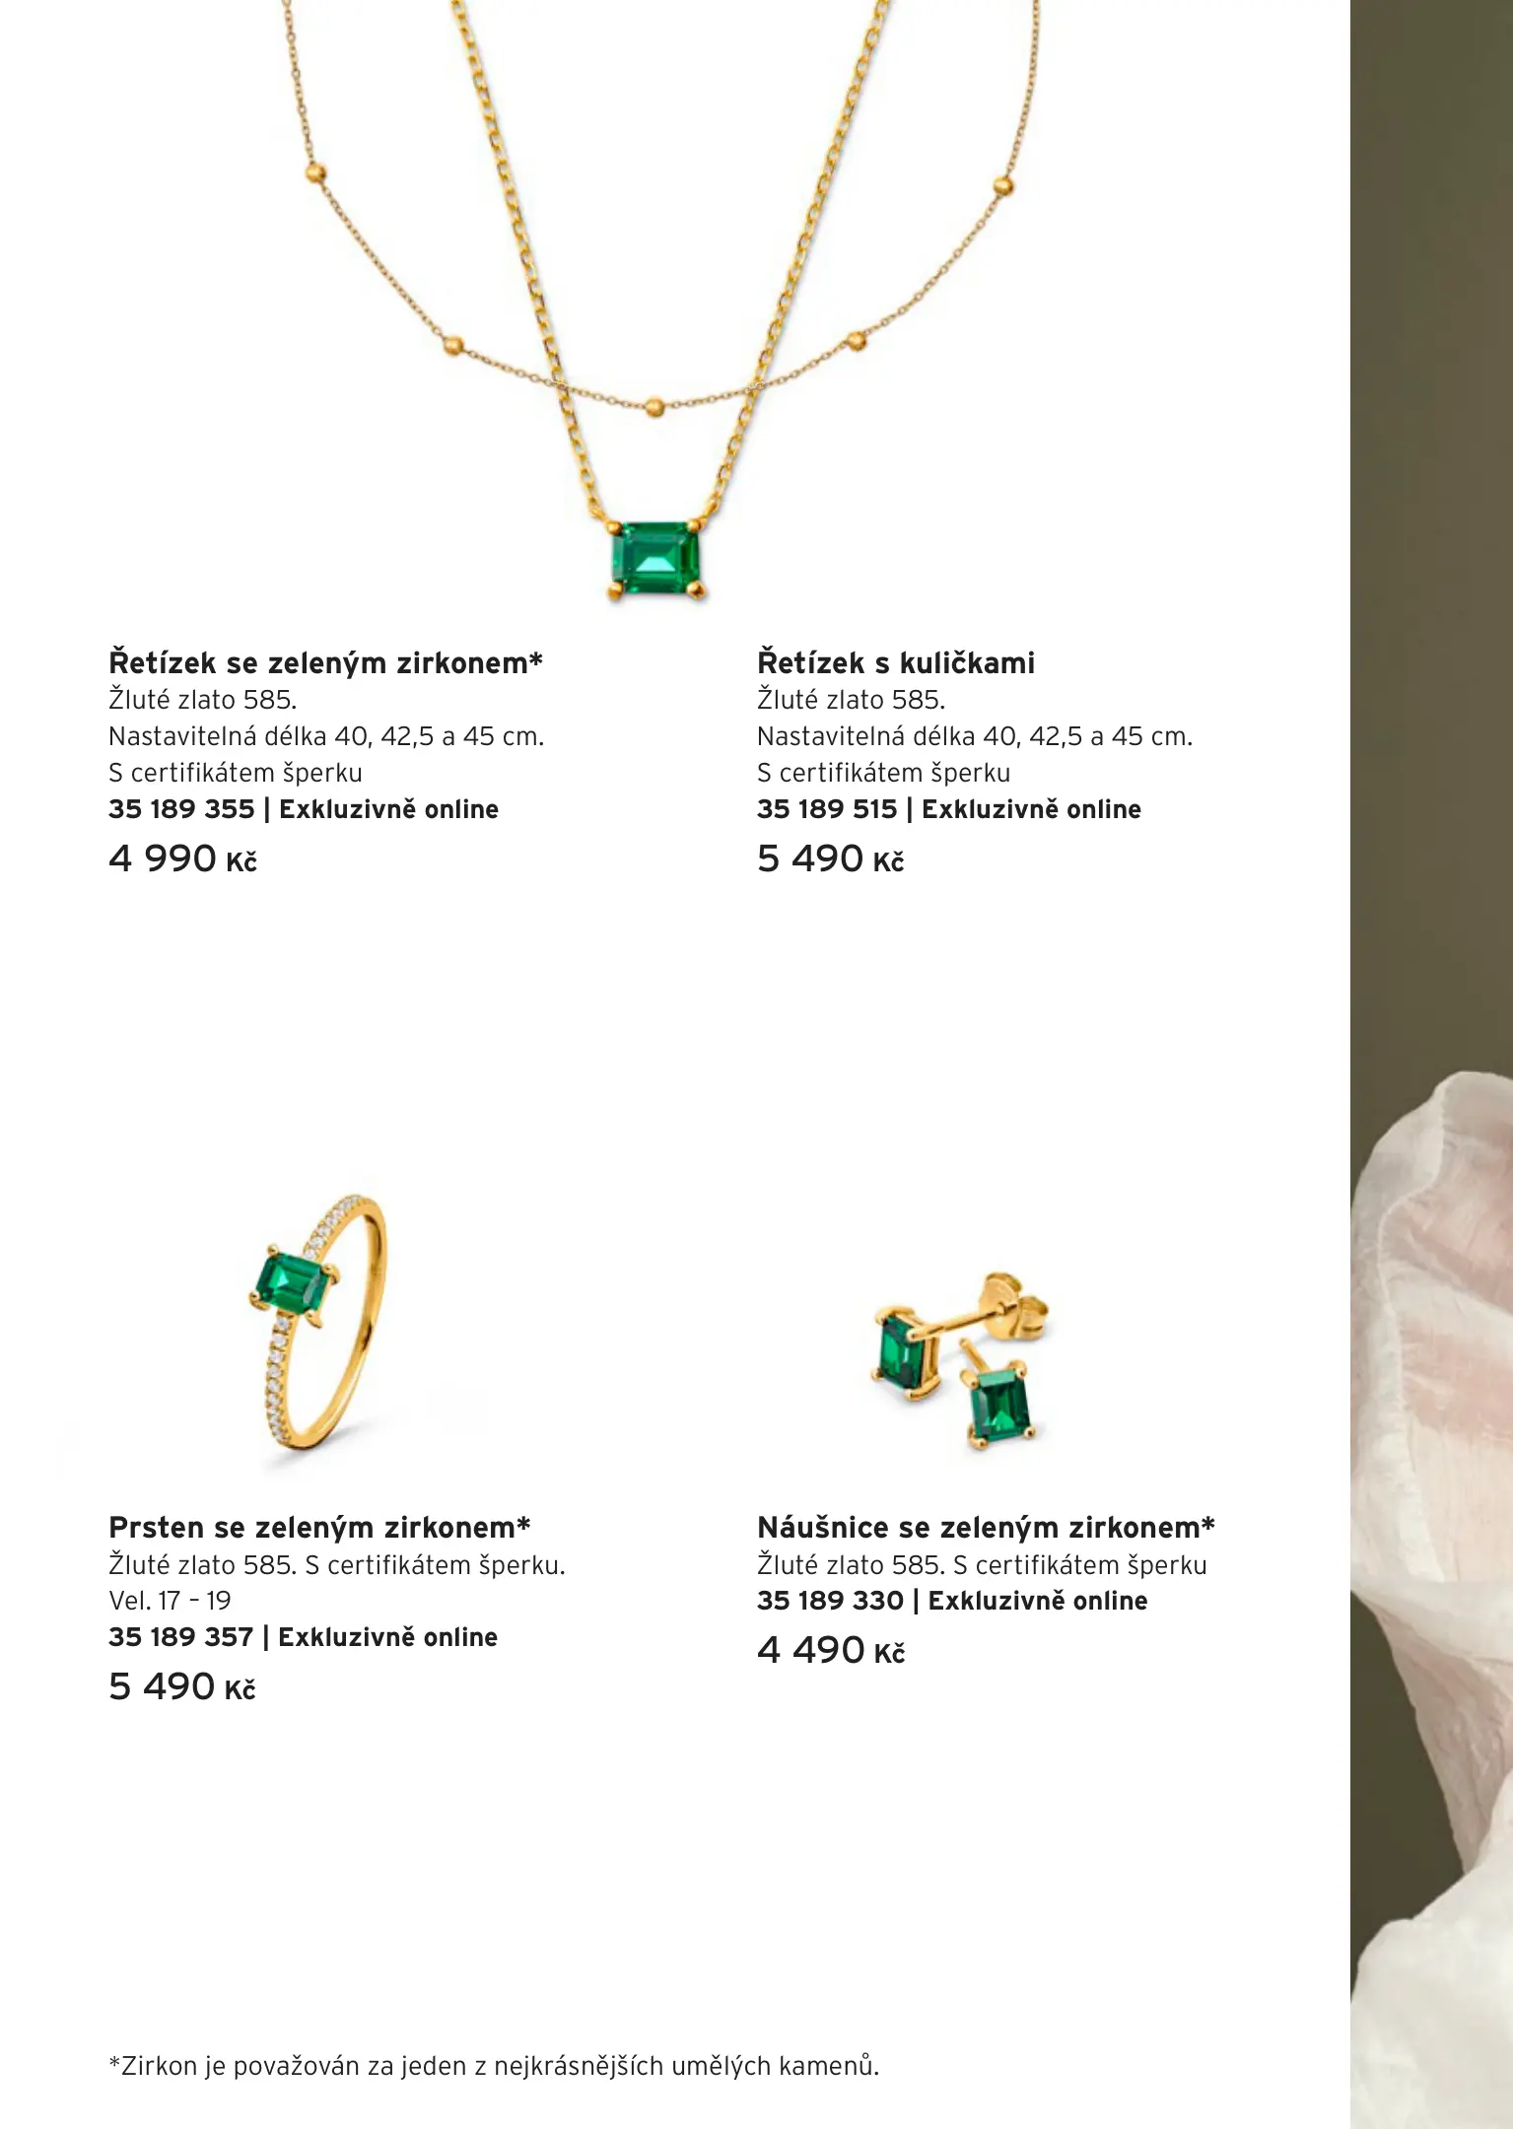Open Řetízek s kuličkami product title

point(896,662)
